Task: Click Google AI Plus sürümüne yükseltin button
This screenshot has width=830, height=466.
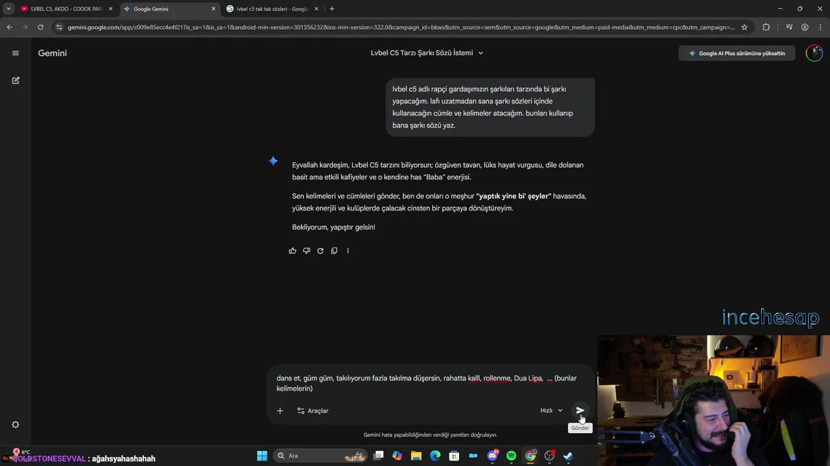Action: click(737, 53)
